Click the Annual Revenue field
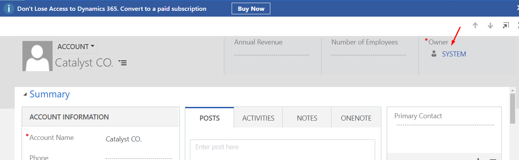The image size is (519, 160). (x=271, y=54)
